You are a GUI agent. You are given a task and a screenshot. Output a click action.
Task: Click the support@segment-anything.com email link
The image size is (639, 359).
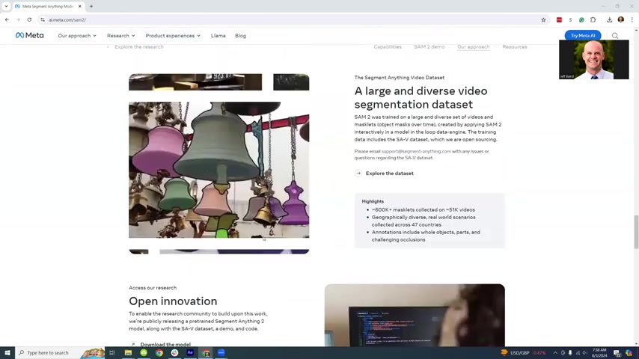pos(416,151)
